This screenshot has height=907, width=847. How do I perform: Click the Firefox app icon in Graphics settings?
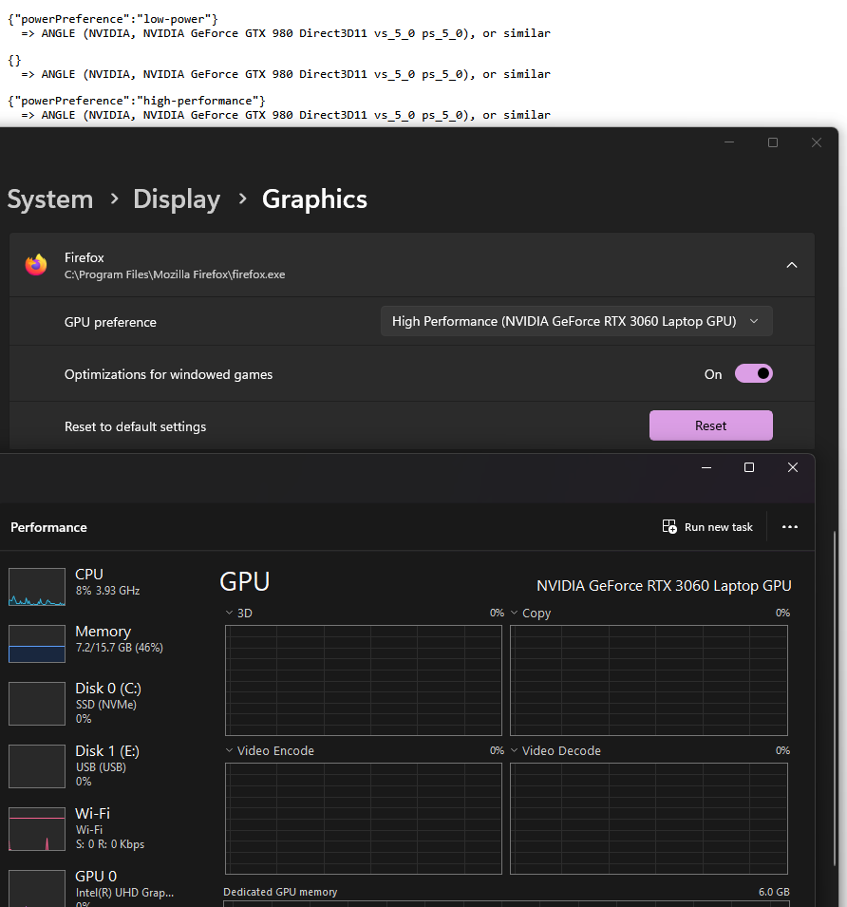(x=36, y=265)
